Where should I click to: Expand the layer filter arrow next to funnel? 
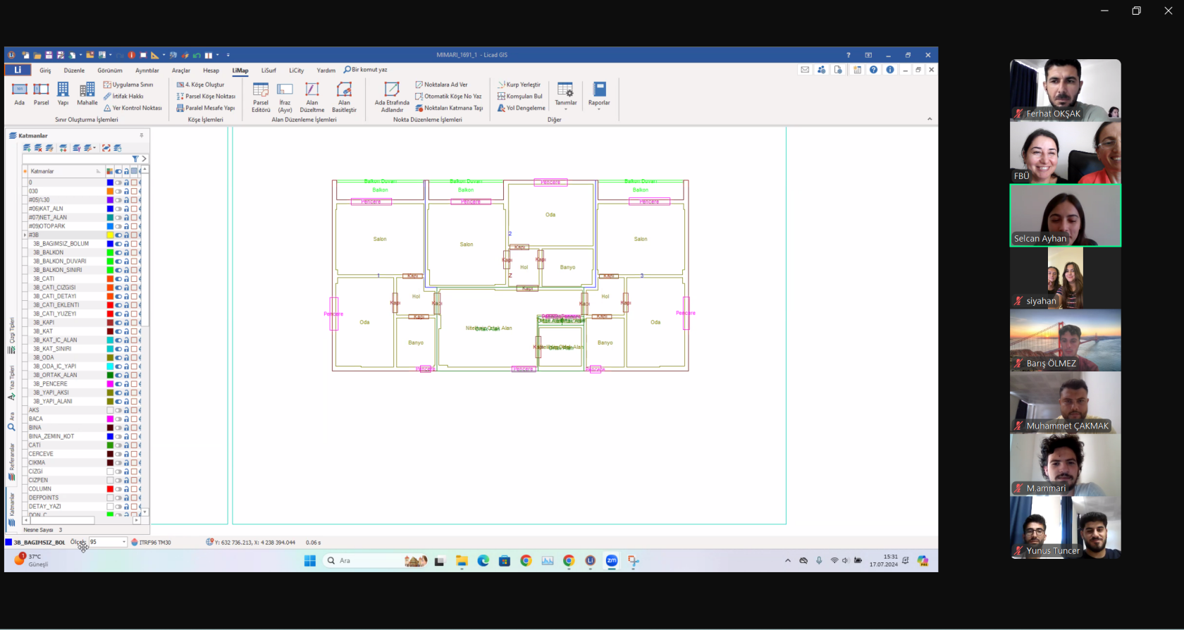click(144, 159)
